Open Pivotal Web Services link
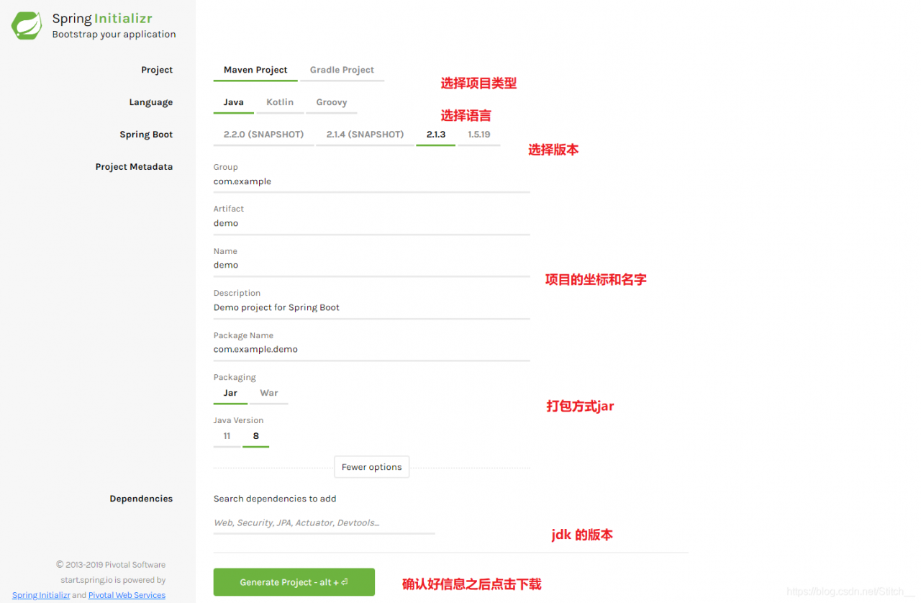Screen dimensions: 921x603 pos(127,595)
